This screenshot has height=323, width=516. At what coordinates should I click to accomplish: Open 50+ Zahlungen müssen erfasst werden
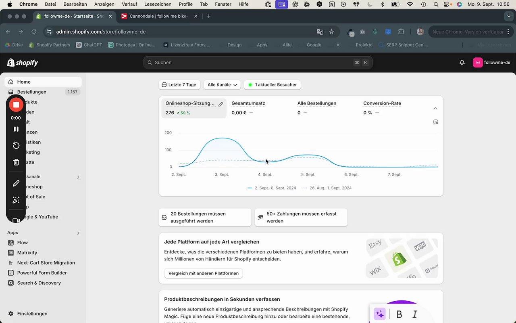tap(301, 217)
